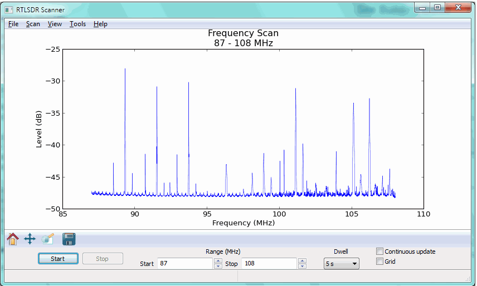Screen dimensions: 477x286
Task: Open the Help menu
Action: pyautogui.click(x=100, y=24)
